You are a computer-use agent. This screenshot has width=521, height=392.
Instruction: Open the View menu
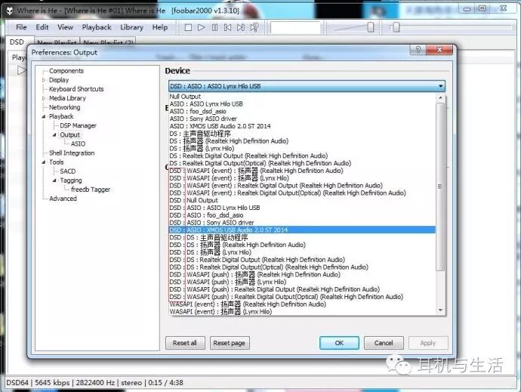[x=65, y=27]
